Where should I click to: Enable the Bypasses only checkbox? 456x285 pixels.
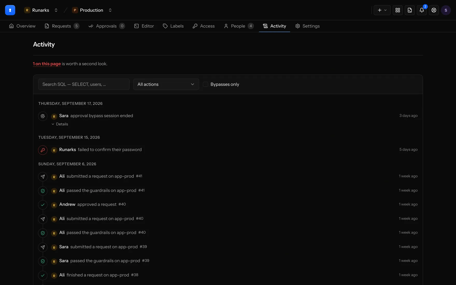click(205, 84)
